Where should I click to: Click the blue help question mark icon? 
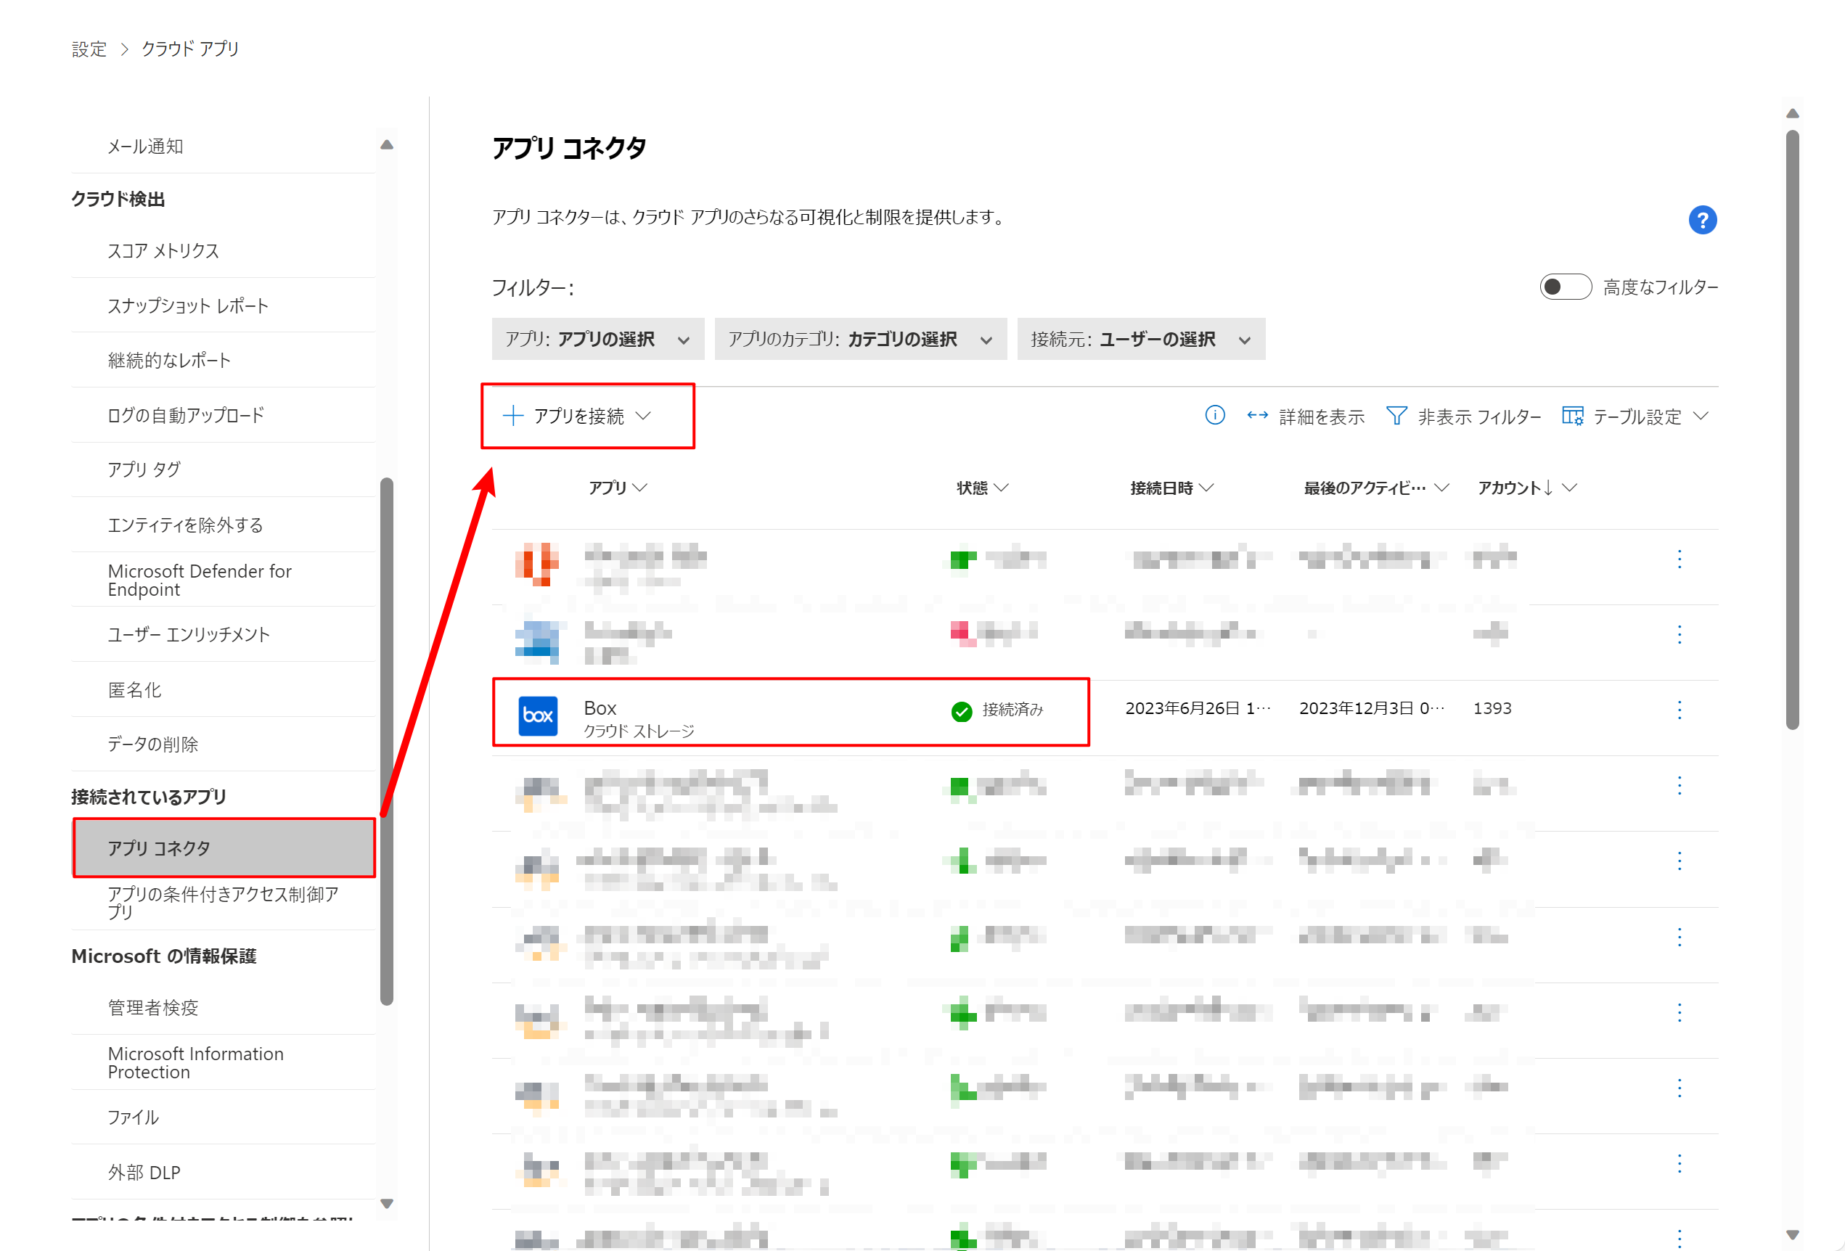[x=1702, y=220]
